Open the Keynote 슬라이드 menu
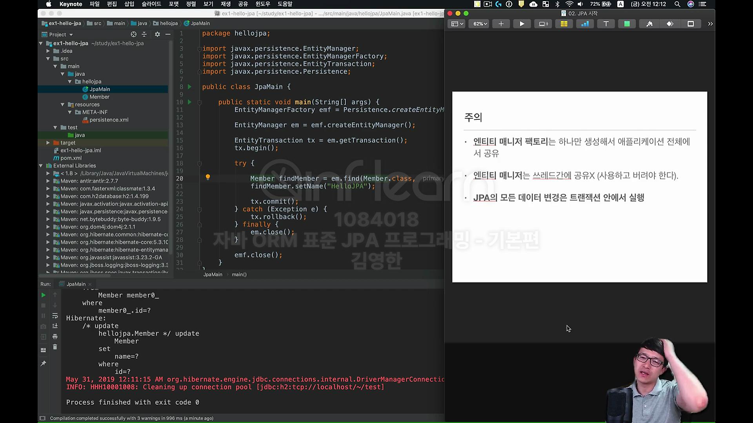The height and width of the screenshot is (423, 753). [x=151, y=4]
